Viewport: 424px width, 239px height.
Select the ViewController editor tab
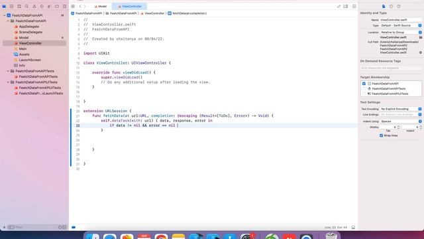click(x=129, y=6)
